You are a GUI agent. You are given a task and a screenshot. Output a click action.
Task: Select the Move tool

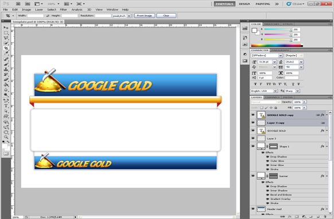[x=6, y=28]
